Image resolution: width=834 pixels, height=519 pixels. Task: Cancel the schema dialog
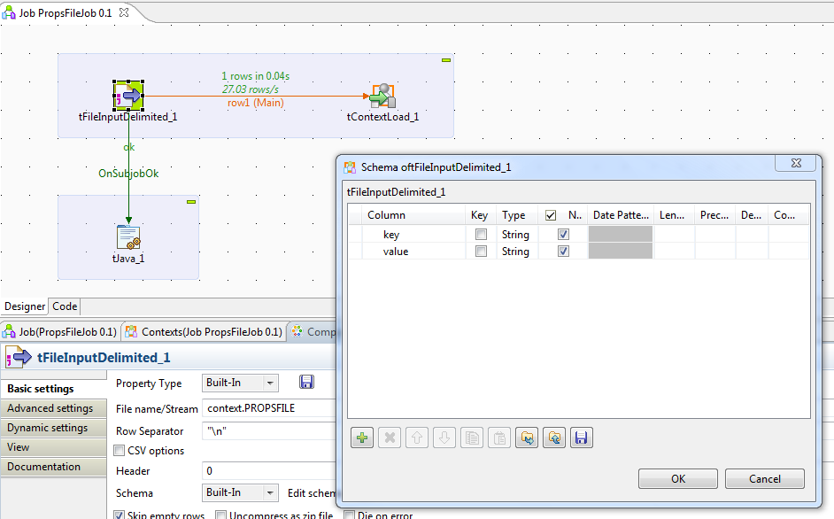point(764,478)
